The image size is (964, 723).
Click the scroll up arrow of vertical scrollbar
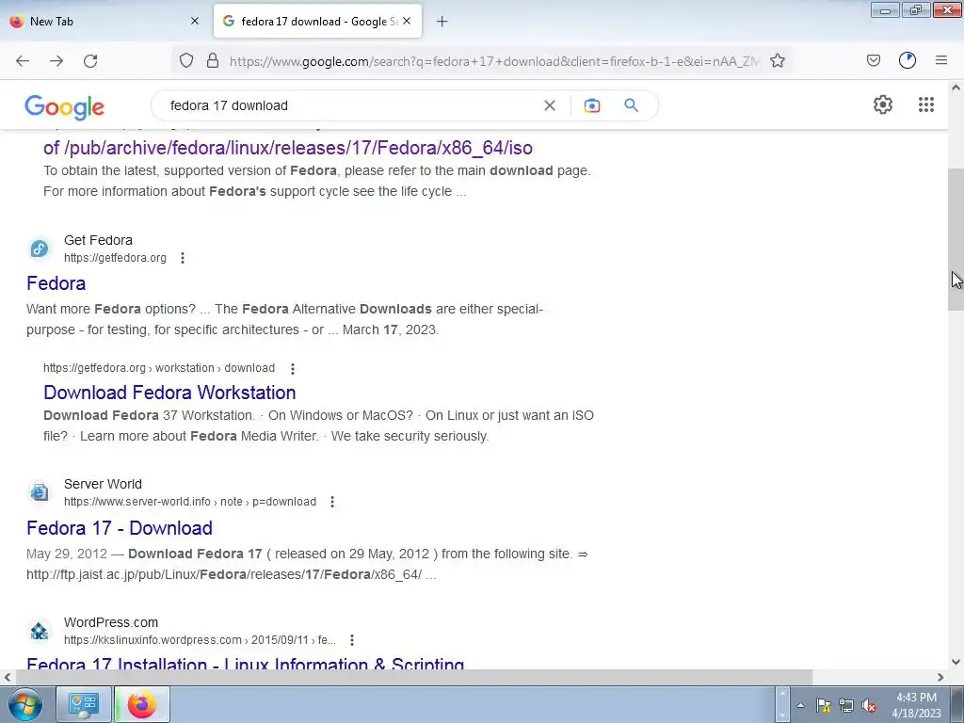point(956,88)
